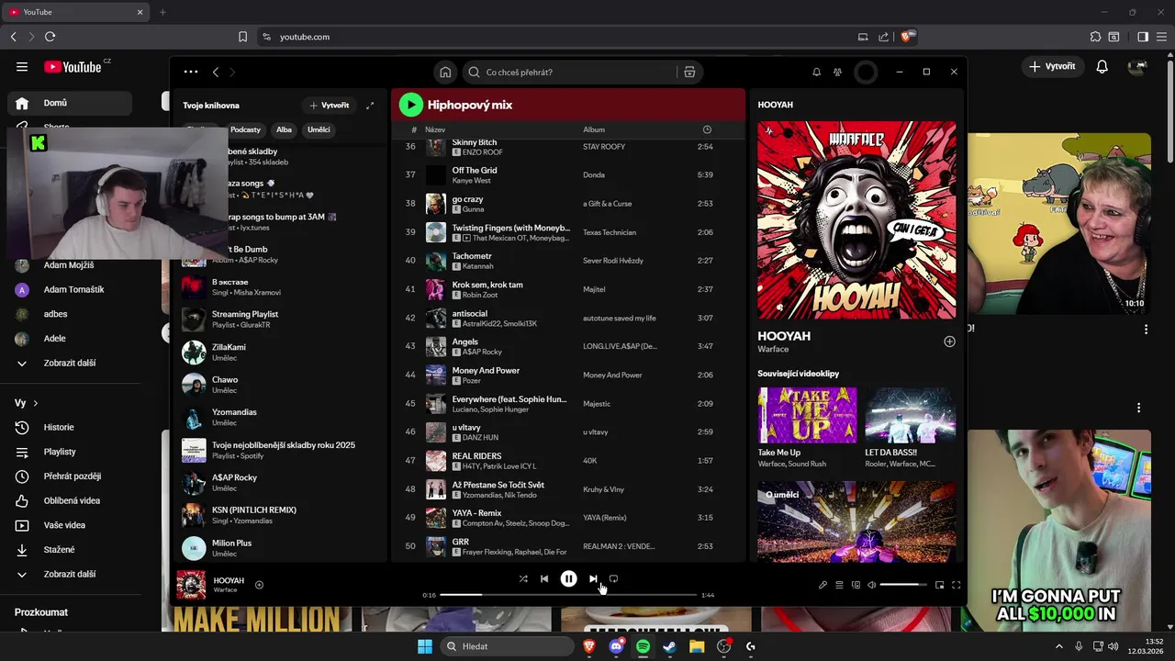
Task: Open Spotify profile avatar circle
Action: pos(866,72)
